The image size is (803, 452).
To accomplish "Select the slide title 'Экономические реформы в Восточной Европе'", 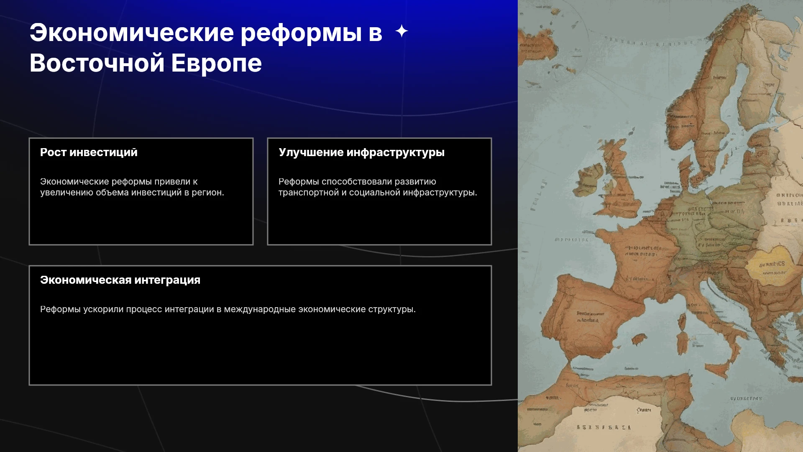I will 206,48.
